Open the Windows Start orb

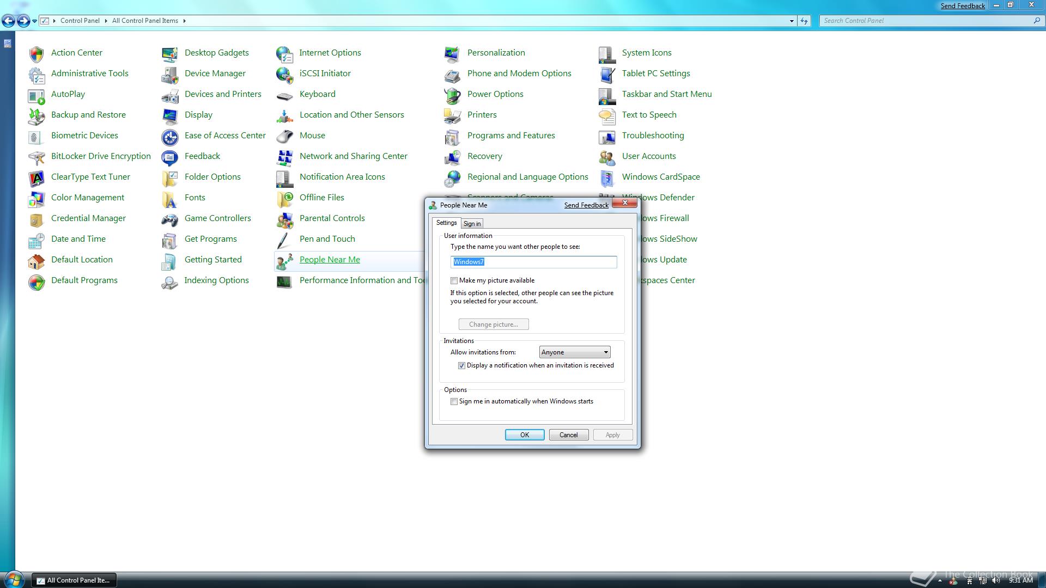click(14, 579)
